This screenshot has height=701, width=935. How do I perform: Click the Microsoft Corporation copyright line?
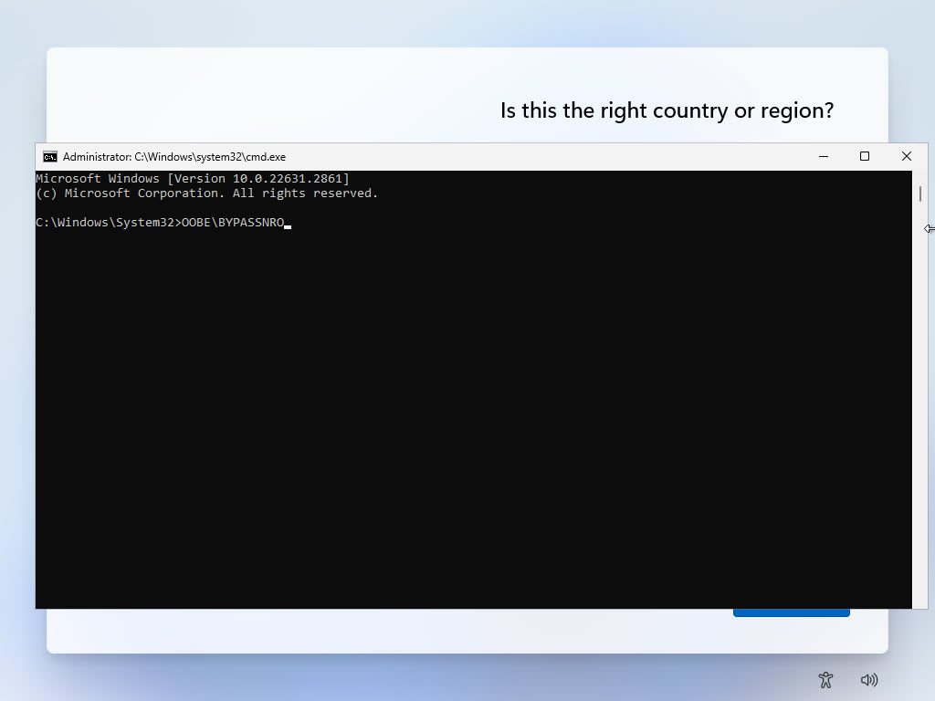(206, 194)
